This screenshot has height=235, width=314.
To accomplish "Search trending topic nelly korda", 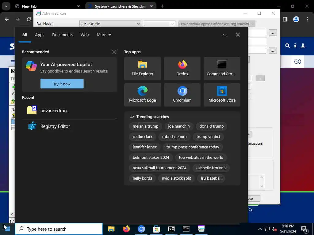I will 142,178.
